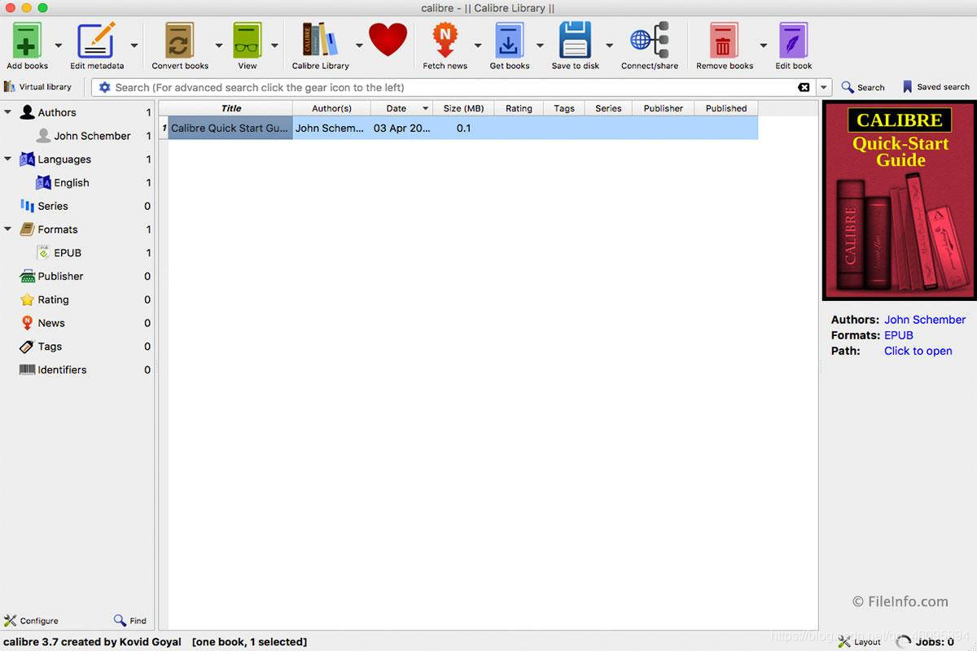Select the Series category

tap(53, 207)
